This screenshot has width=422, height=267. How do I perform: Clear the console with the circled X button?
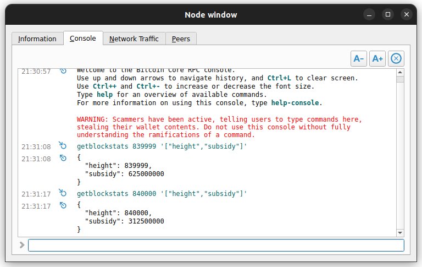pyautogui.click(x=396, y=58)
